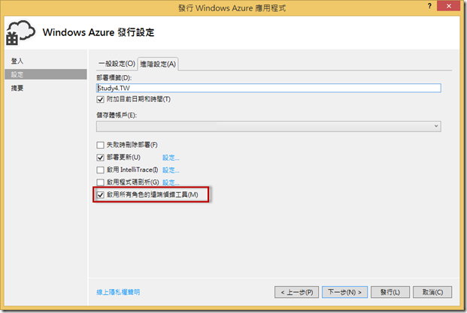Toggle 附加目前日期和時間(T) checkbox
Screen dimensions: 467x313
click(100, 100)
